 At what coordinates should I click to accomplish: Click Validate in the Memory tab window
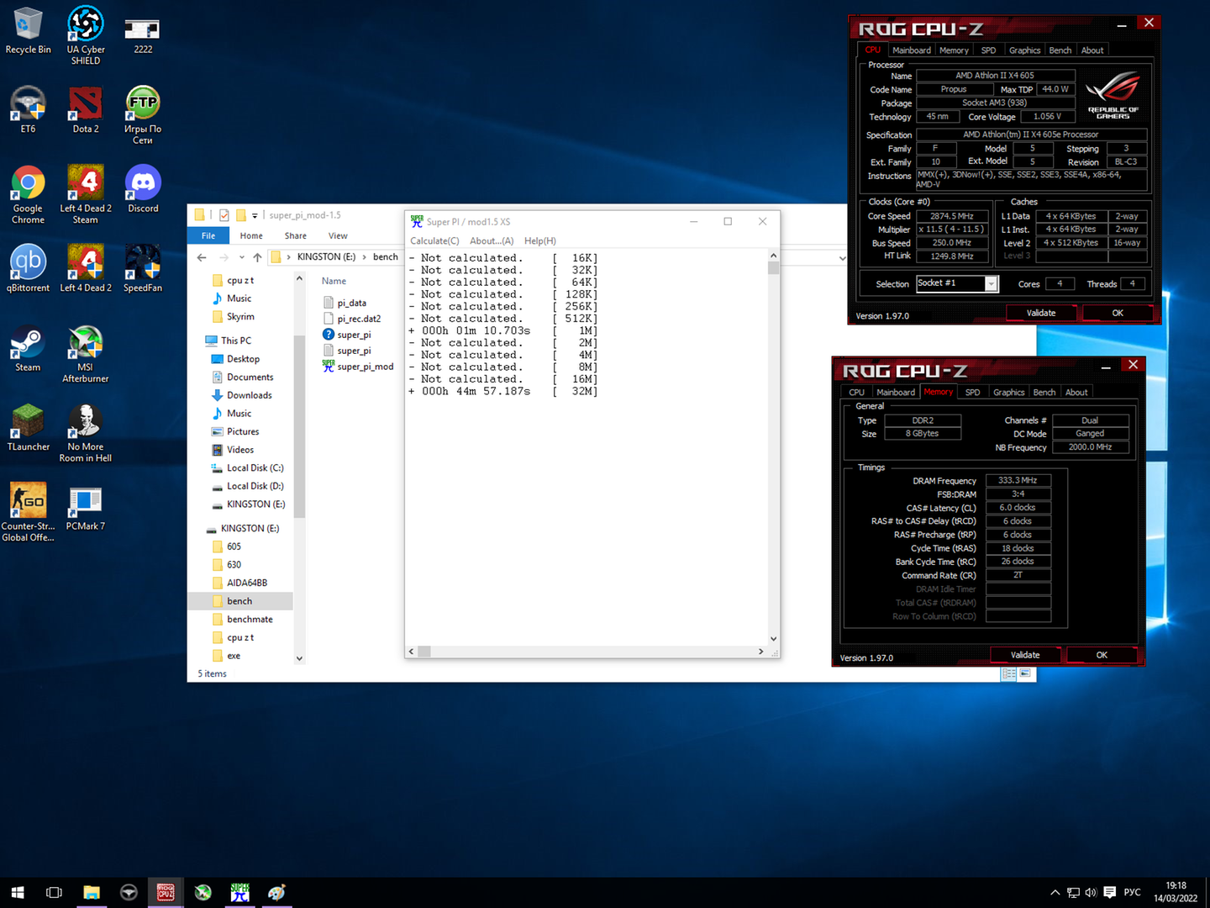coord(1025,655)
